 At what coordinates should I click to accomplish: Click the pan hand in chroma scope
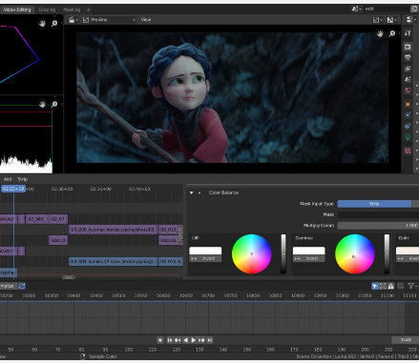(x=42, y=23)
